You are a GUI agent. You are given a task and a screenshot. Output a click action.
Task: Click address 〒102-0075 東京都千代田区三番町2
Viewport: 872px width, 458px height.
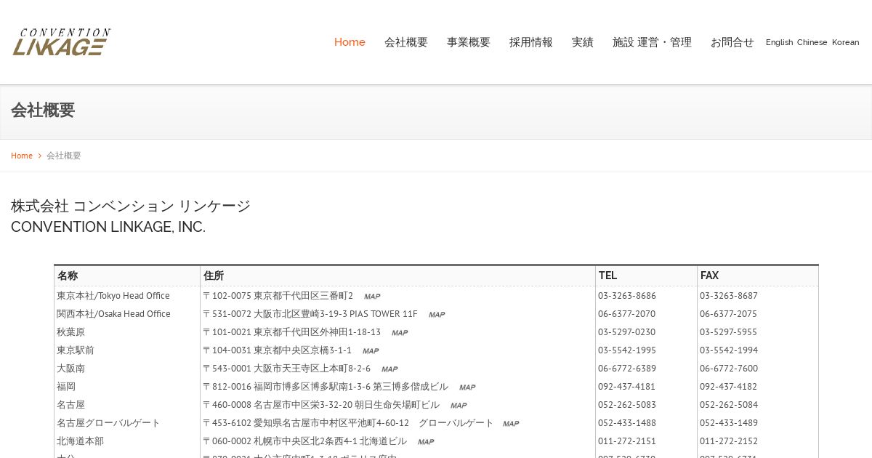[x=278, y=296]
